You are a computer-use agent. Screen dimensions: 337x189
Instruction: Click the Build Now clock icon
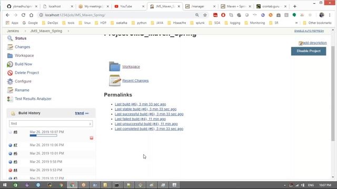pyautogui.click(x=10, y=64)
